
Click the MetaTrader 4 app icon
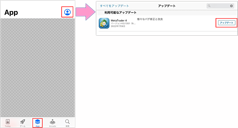click(x=104, y=23)
